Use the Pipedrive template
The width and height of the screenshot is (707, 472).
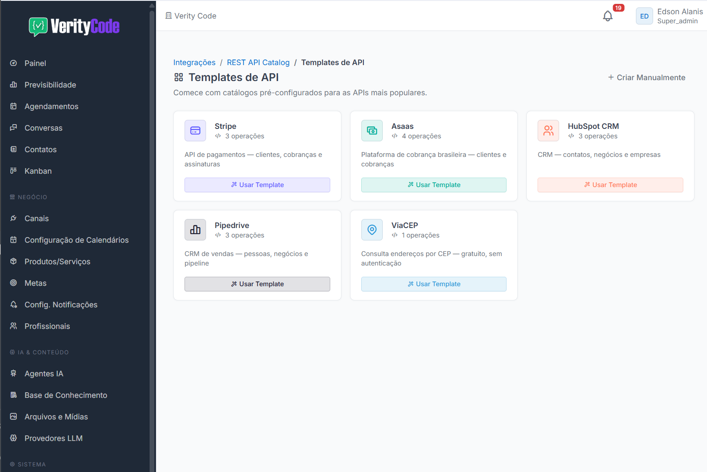[x=257, y=284]
